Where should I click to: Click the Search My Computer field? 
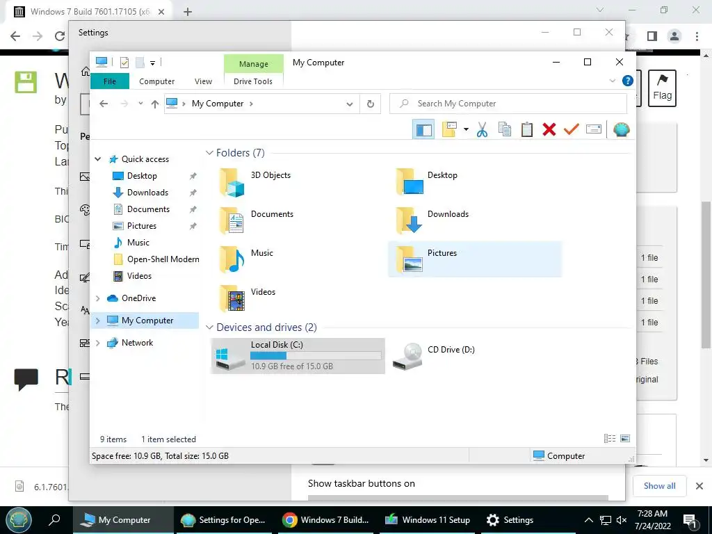click(508, 104)
